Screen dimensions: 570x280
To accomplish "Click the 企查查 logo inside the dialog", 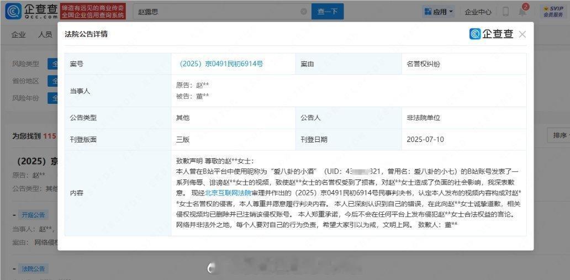I will point(491,34).
